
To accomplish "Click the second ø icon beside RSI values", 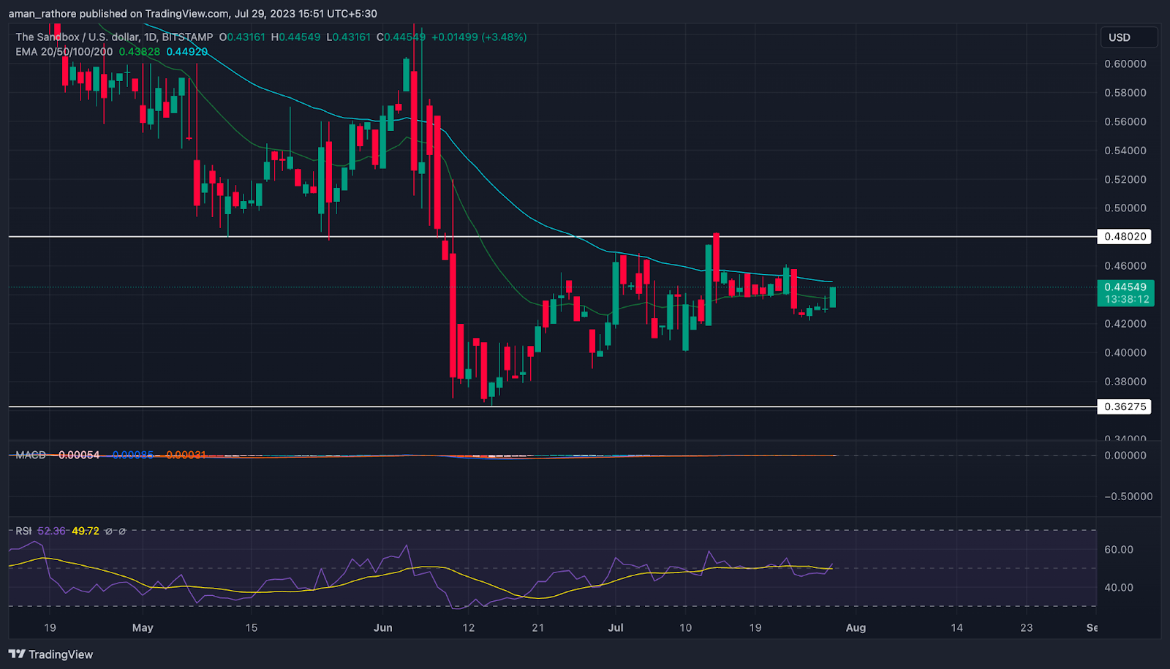I will (x=122, y=532).
